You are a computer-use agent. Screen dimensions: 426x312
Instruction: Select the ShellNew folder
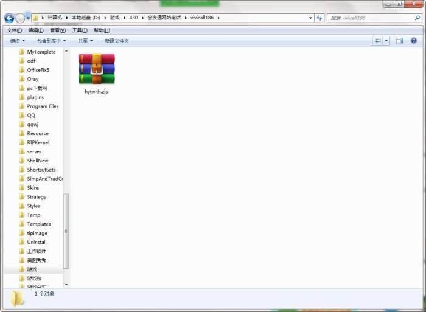[38, 161]
